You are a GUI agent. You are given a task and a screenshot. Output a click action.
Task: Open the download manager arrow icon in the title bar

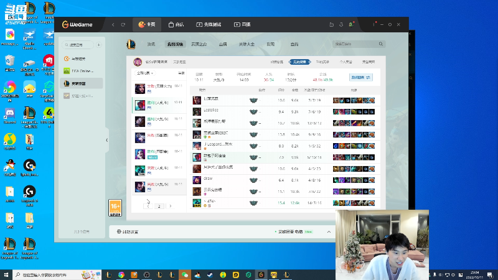(x=341, y=24)
